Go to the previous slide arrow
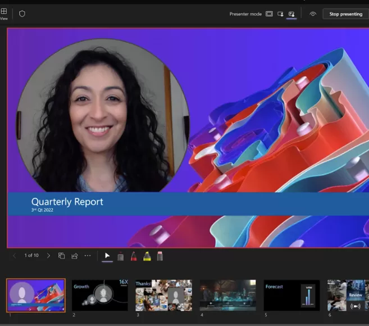Screen dimensions: 369x326 (15, 256)
